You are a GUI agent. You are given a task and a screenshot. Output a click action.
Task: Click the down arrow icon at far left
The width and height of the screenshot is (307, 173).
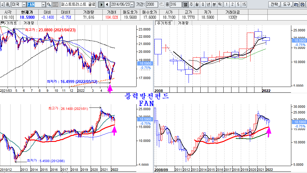(2, 5)
